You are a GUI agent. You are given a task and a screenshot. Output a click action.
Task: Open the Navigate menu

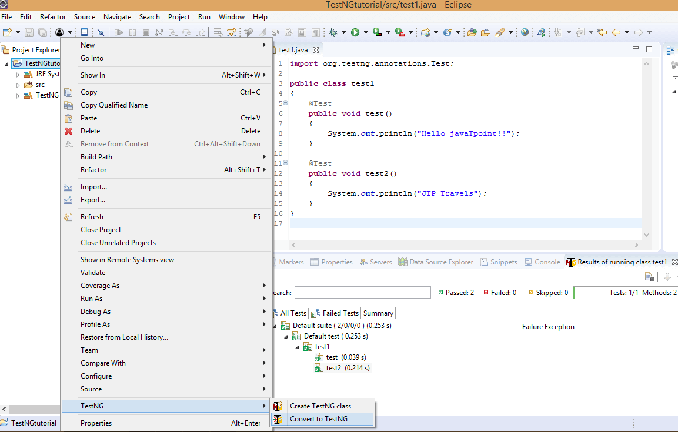(117, 17)
